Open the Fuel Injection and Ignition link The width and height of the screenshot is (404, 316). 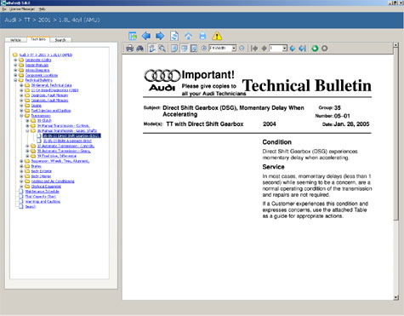click(x=51, y=111)
